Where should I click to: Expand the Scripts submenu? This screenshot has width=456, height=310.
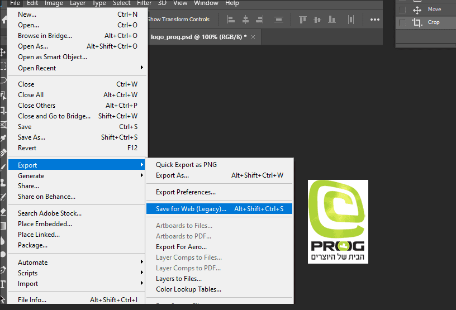click(78, 273)
